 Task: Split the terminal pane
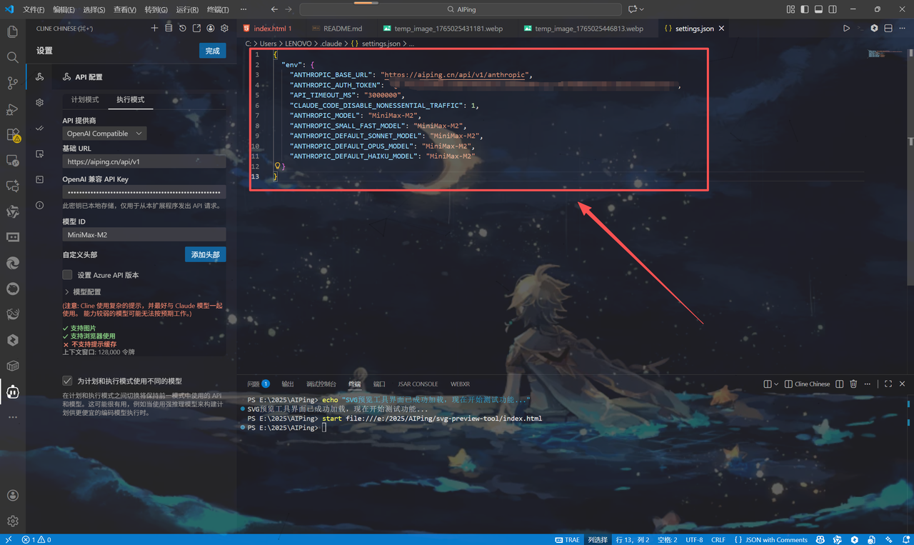tap(840, 384)
